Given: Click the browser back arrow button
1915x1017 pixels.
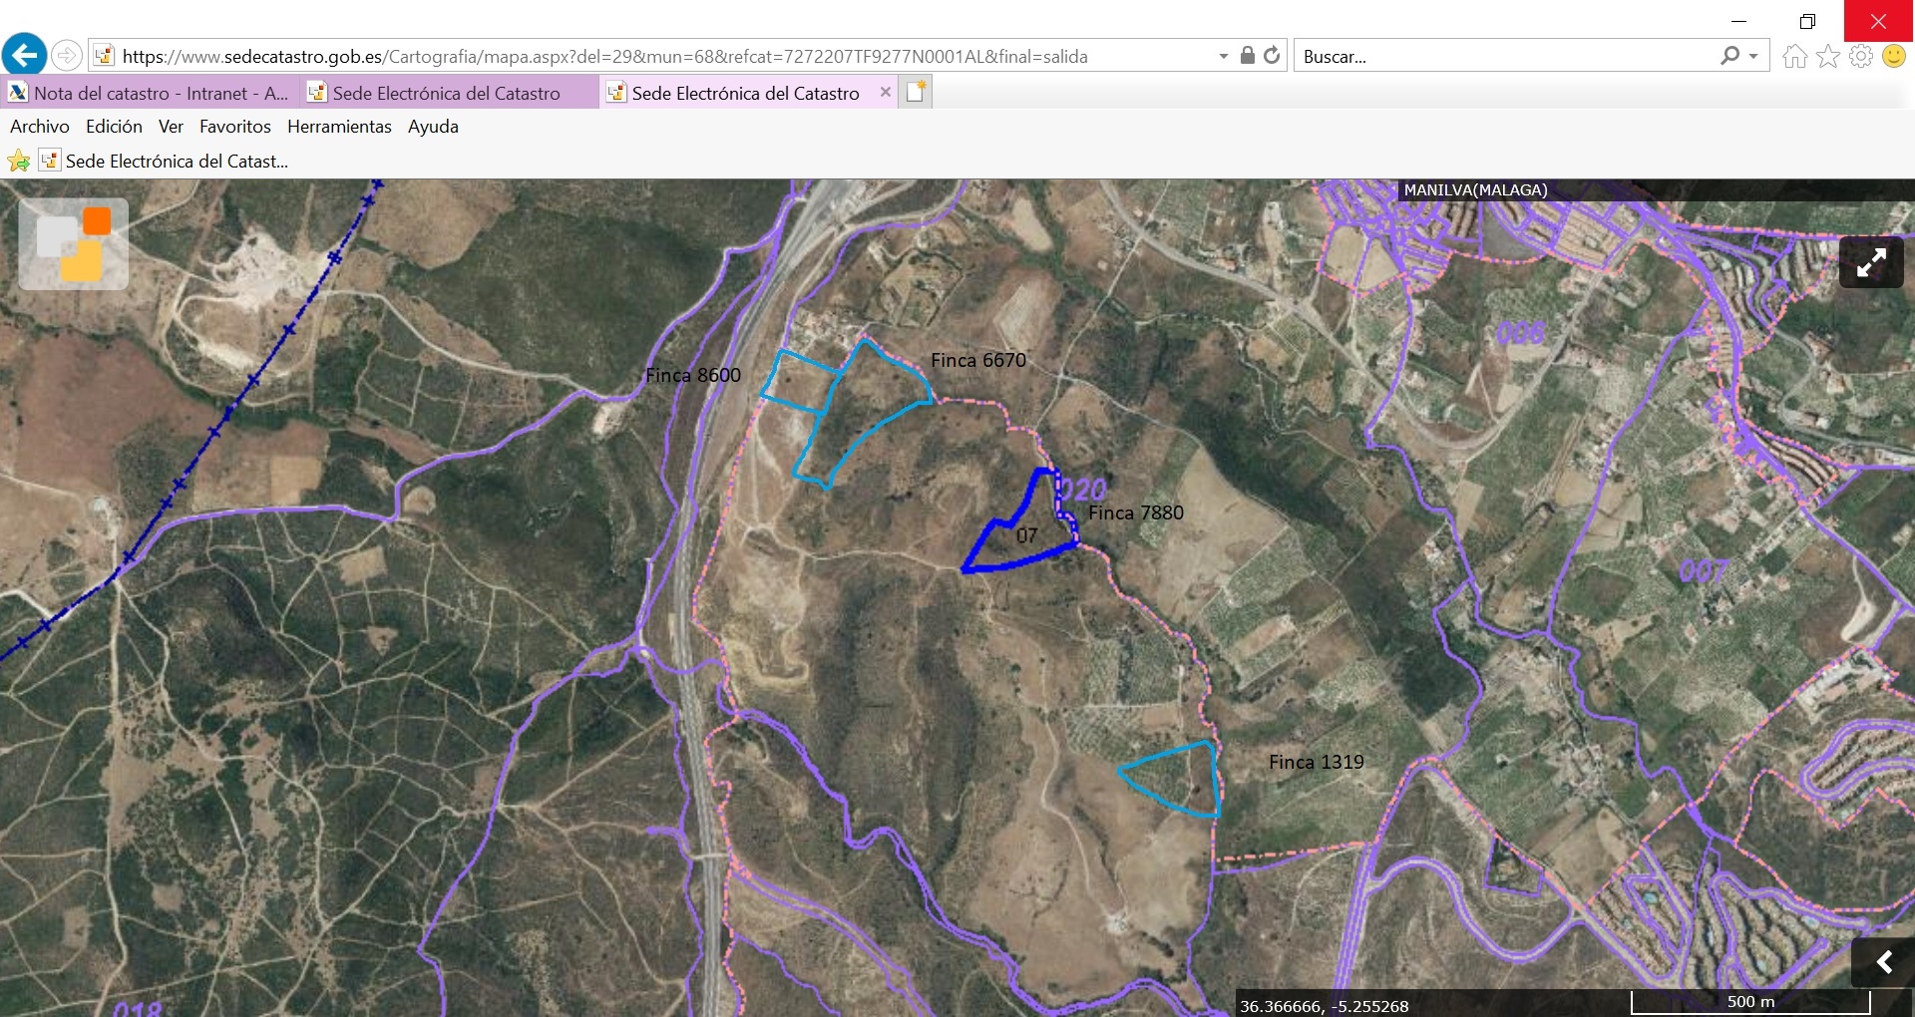Looking at the screenshot, I should (x=24, y=55).
